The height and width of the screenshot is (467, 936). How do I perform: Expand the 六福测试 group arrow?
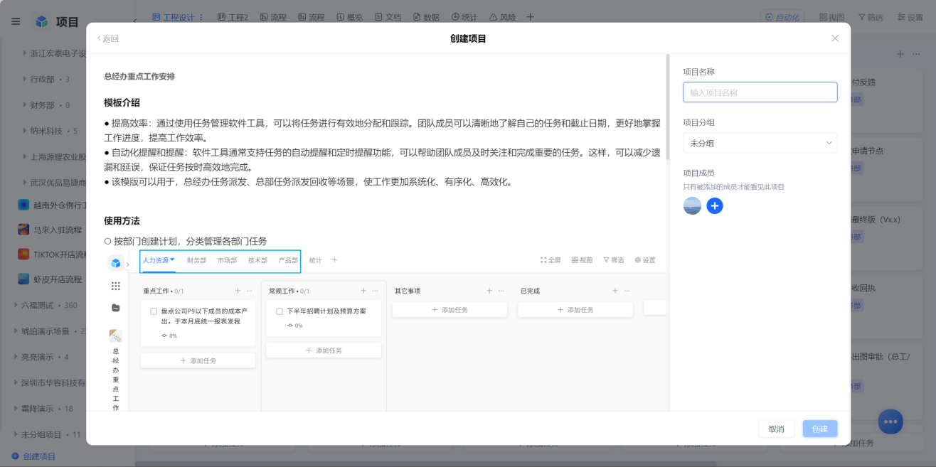coord(16,305)
